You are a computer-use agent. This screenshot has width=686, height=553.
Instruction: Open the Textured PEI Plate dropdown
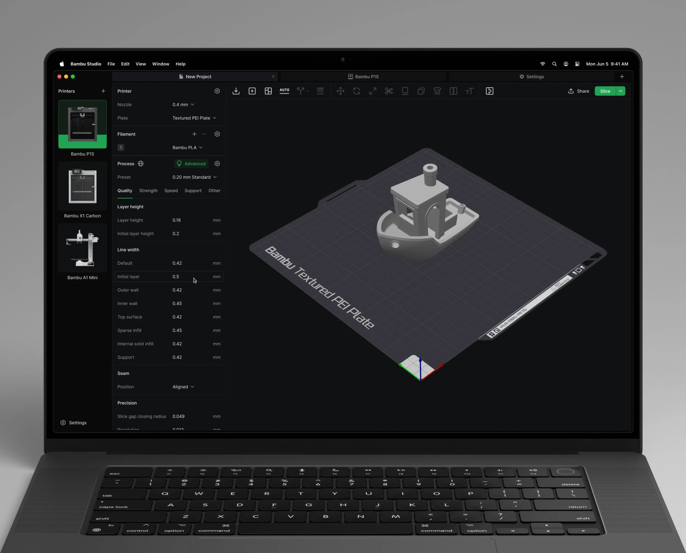(194, 118)
